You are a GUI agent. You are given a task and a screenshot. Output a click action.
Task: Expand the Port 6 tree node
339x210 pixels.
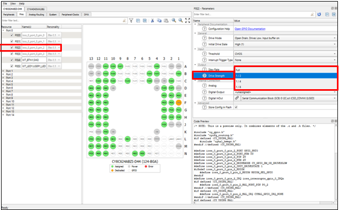click(x=3, y=88)
